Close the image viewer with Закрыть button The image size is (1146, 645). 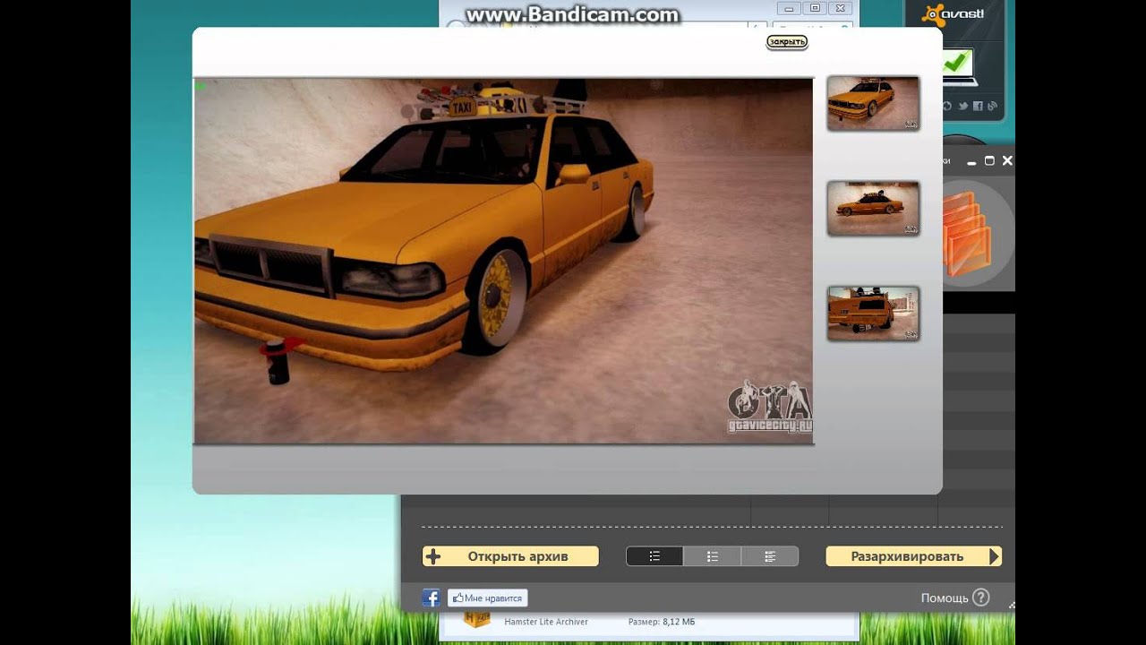tap(787, 42)
